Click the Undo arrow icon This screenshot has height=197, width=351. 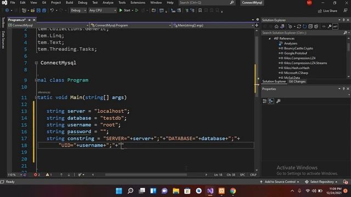tap(52, 10)
